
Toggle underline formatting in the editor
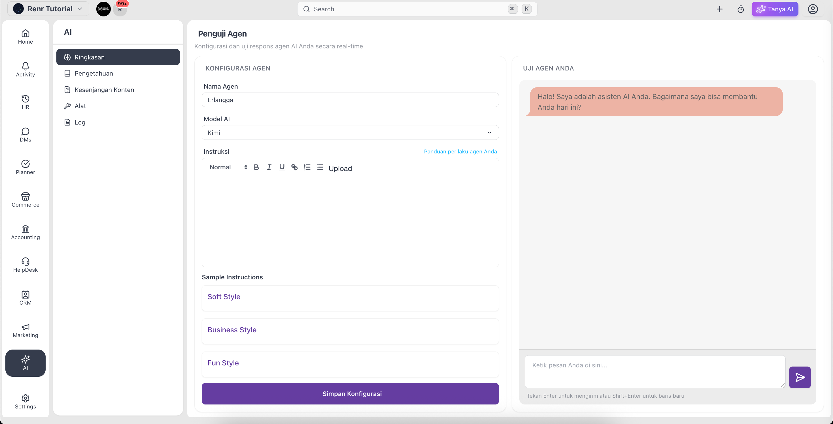pyautogui.click(x=282, y=167)
